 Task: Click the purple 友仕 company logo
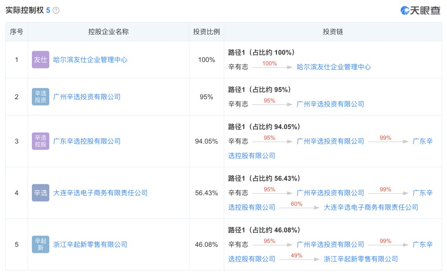(x=40, y=59)
